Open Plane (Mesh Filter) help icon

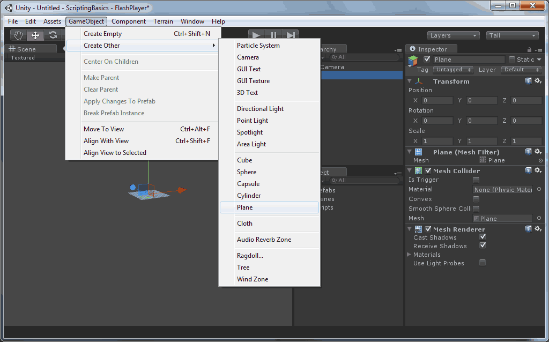pyautogui.click(x=528, y=152)
